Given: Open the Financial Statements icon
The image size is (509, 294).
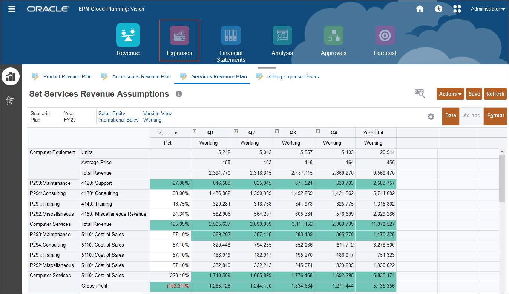Looking at the screenshot, I should [231, 35].
